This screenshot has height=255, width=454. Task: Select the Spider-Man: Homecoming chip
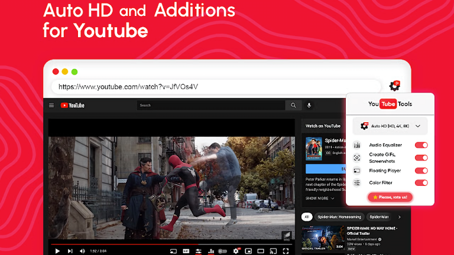[339, 217]
